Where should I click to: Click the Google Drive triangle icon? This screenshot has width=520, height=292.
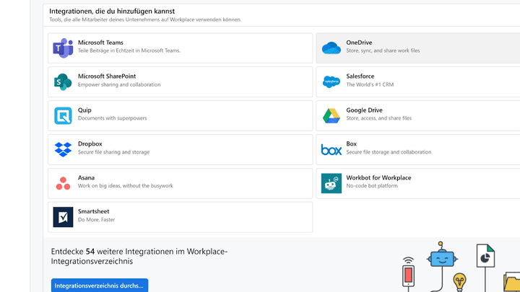(x=331, y=116)
